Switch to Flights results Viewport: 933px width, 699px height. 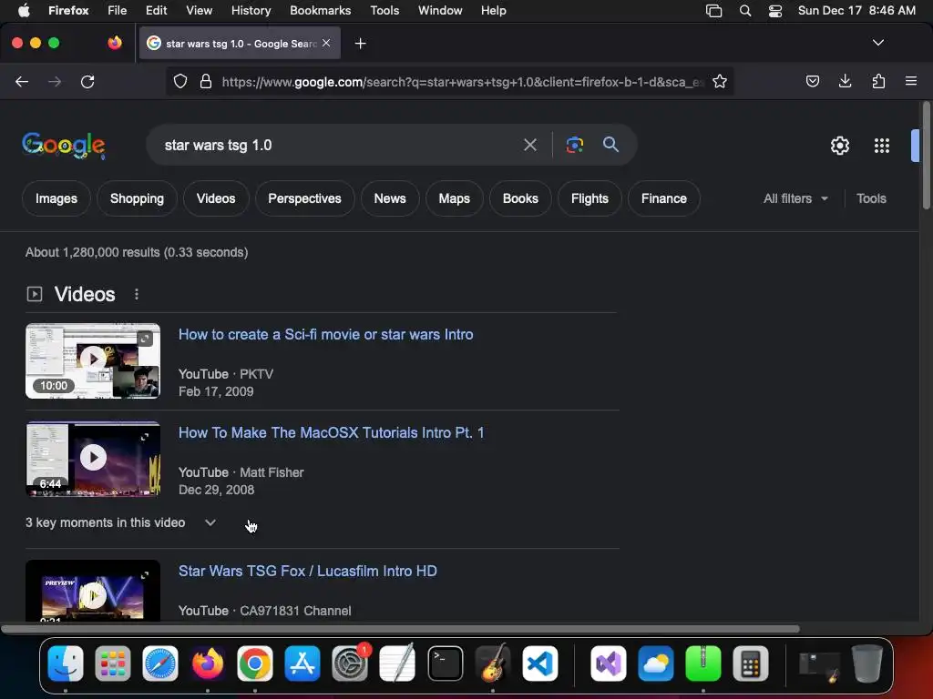click(x=590, y=198)
